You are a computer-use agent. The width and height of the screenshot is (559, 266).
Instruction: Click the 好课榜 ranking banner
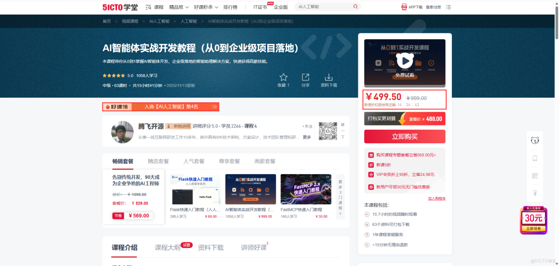coord(161,107)
